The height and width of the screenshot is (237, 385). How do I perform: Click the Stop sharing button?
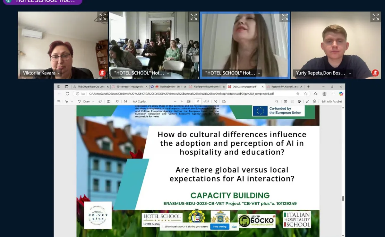tap(220, 226)
